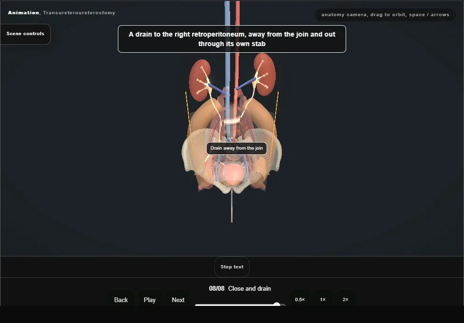This screenshot has width=464, height=323.
Task: Advance with the Next button
Action: pyautogui.click(x=178, y=300)
